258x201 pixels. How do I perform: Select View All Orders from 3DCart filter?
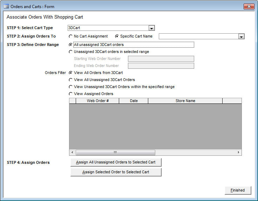71,73
